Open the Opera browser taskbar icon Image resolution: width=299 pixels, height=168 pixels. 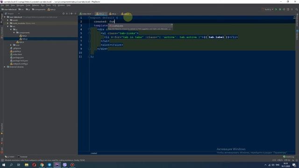(x=34, y=165)
